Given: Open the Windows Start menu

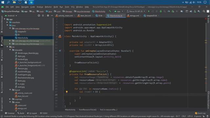Looking at the screenshot, I should [x=3, y=2].
